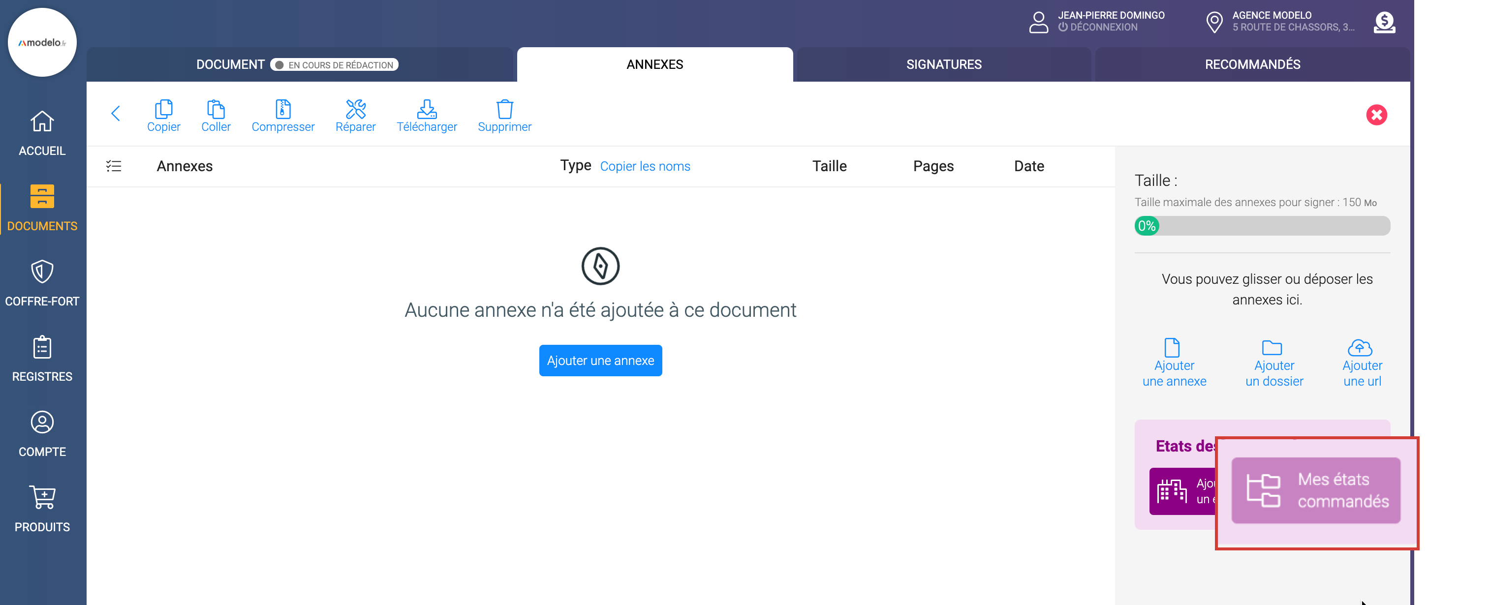Screen dimensions: 1490x605
Task: Click the Copier les noms link
Action: pyautogui.click(x=645, y=167)
